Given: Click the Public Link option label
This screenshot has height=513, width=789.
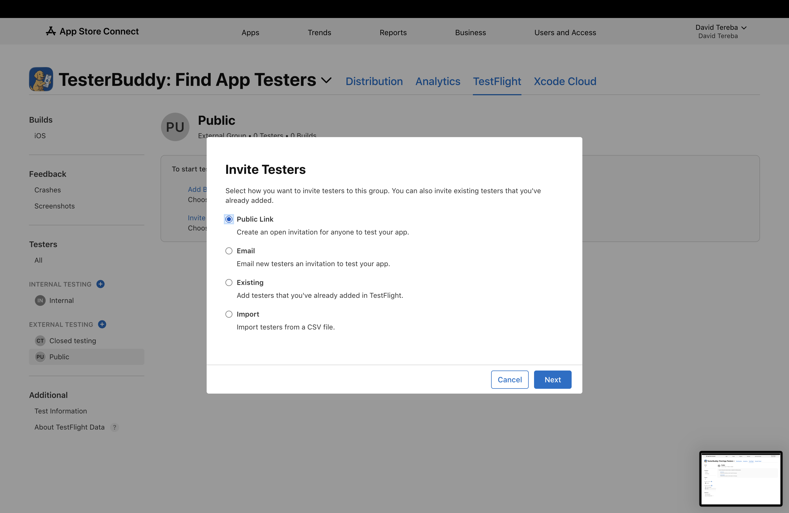Looking at the screenshot, I should pyautogui.click(x=255, y=219).
